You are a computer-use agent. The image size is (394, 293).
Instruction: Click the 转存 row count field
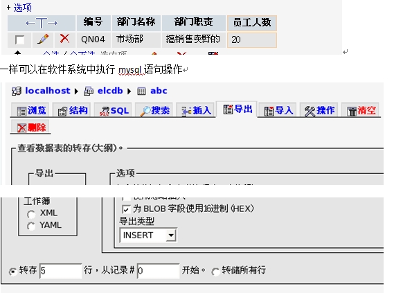61,271
